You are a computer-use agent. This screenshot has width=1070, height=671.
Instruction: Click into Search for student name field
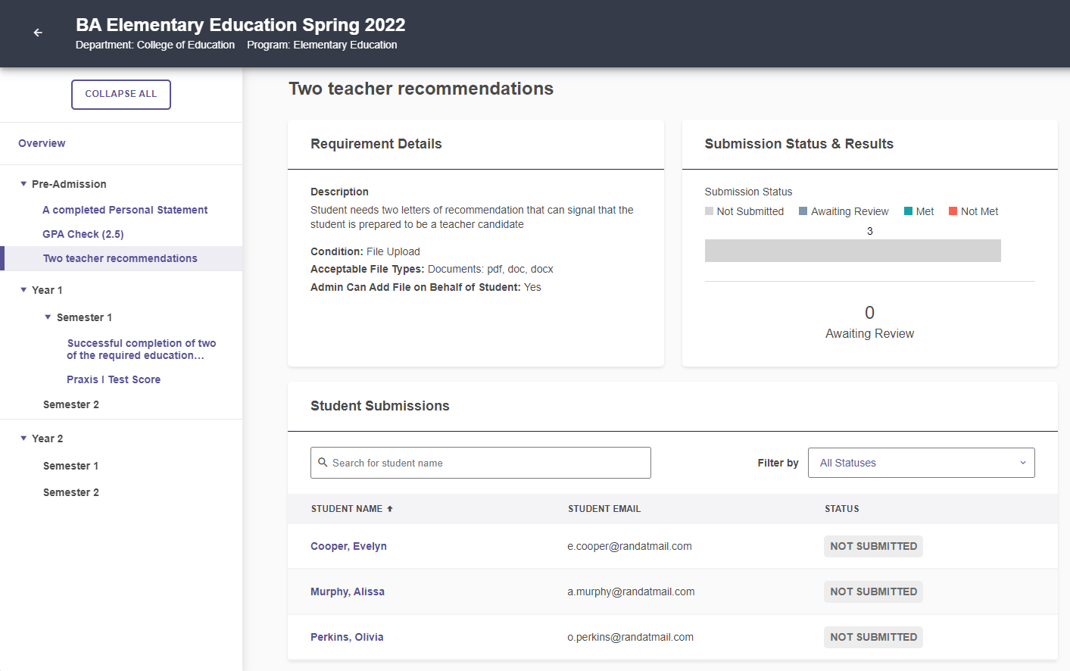coord(481,463)
